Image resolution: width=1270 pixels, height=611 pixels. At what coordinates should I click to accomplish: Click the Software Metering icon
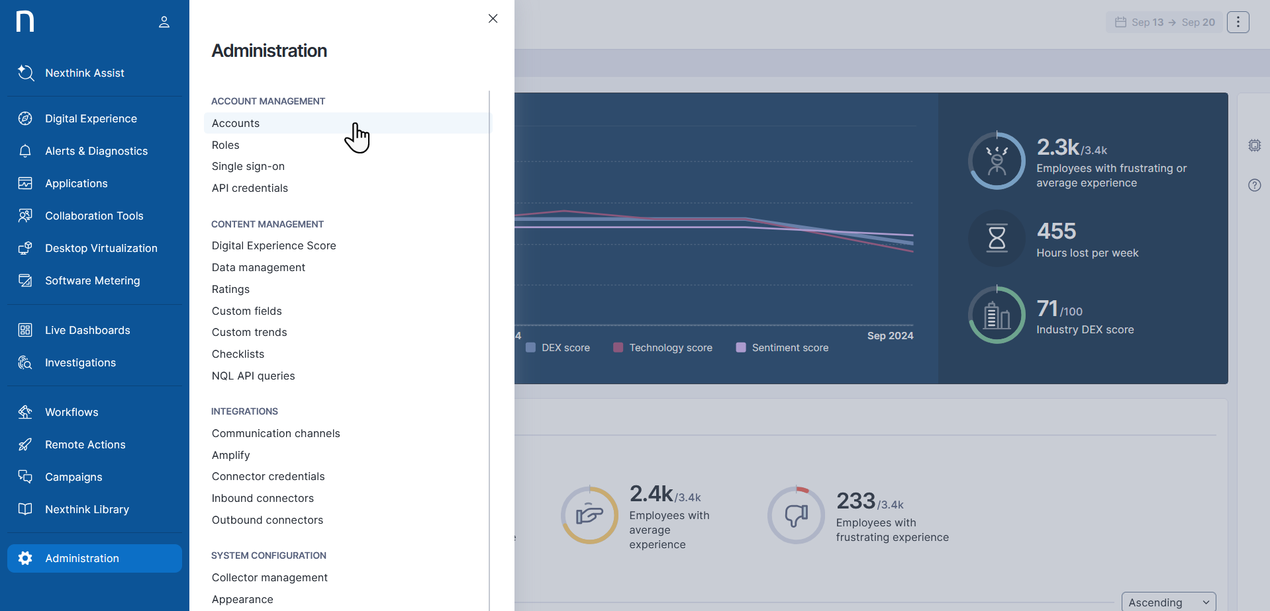tap(25, 281)
